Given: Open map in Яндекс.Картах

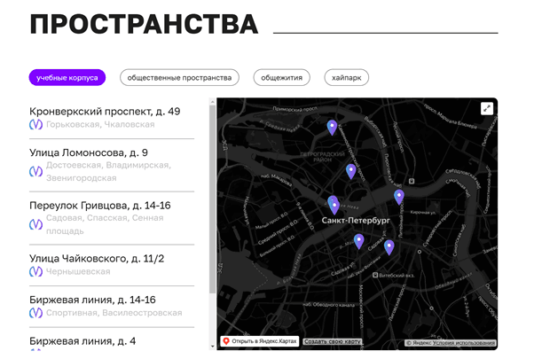Looking at the screenshot, I should tap(260, 341).
